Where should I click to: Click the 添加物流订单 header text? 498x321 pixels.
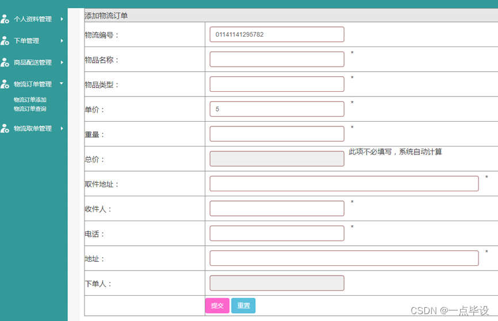click(106, 16)
